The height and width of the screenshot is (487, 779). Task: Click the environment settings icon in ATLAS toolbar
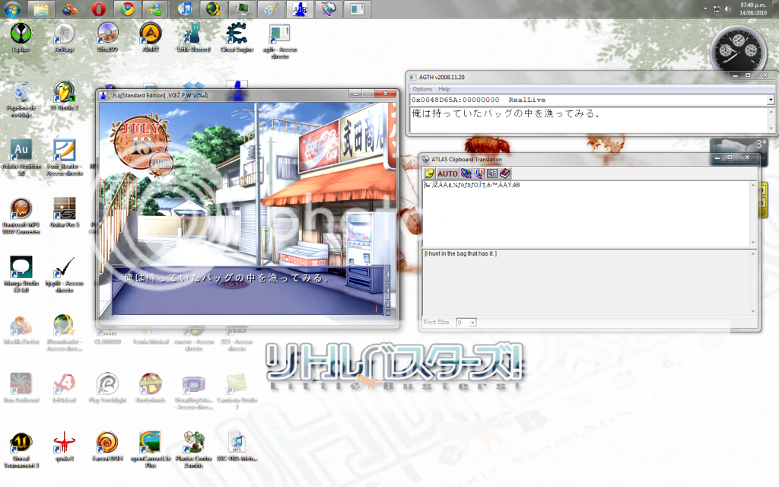coord(492,173)
